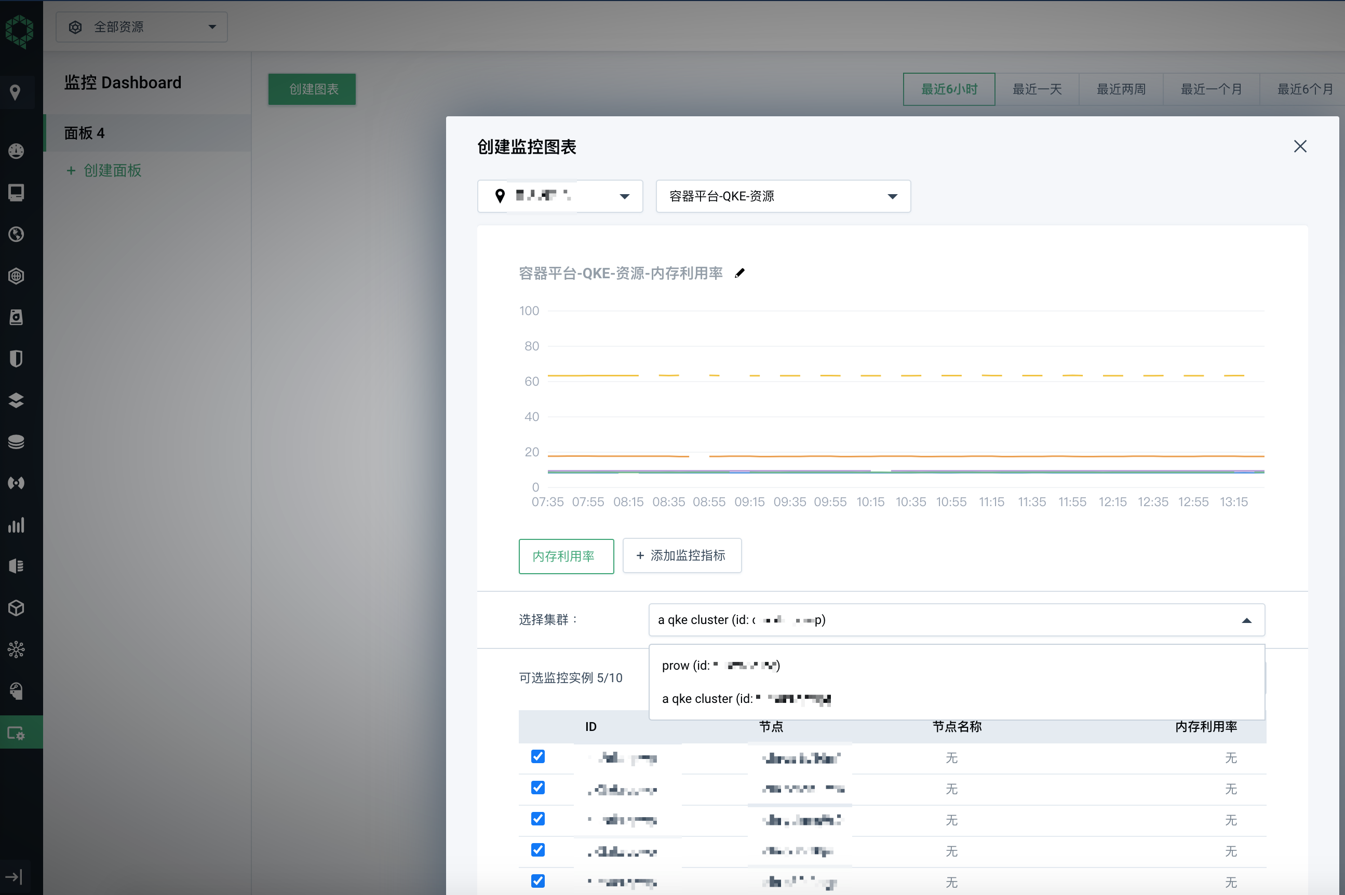Uncheck the third instance row checkbox
This screenshot has height=895, width=1345.
click(538, 819)
